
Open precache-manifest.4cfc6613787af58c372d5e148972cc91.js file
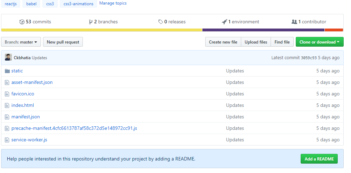coord(74,128)
